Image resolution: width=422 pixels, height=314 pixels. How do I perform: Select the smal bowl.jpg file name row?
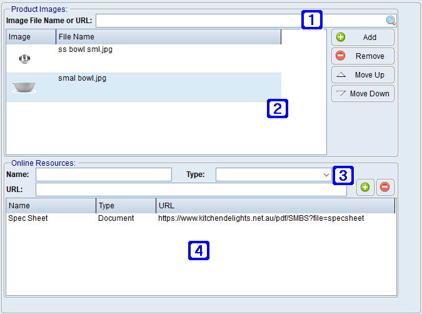coord(168,87)
